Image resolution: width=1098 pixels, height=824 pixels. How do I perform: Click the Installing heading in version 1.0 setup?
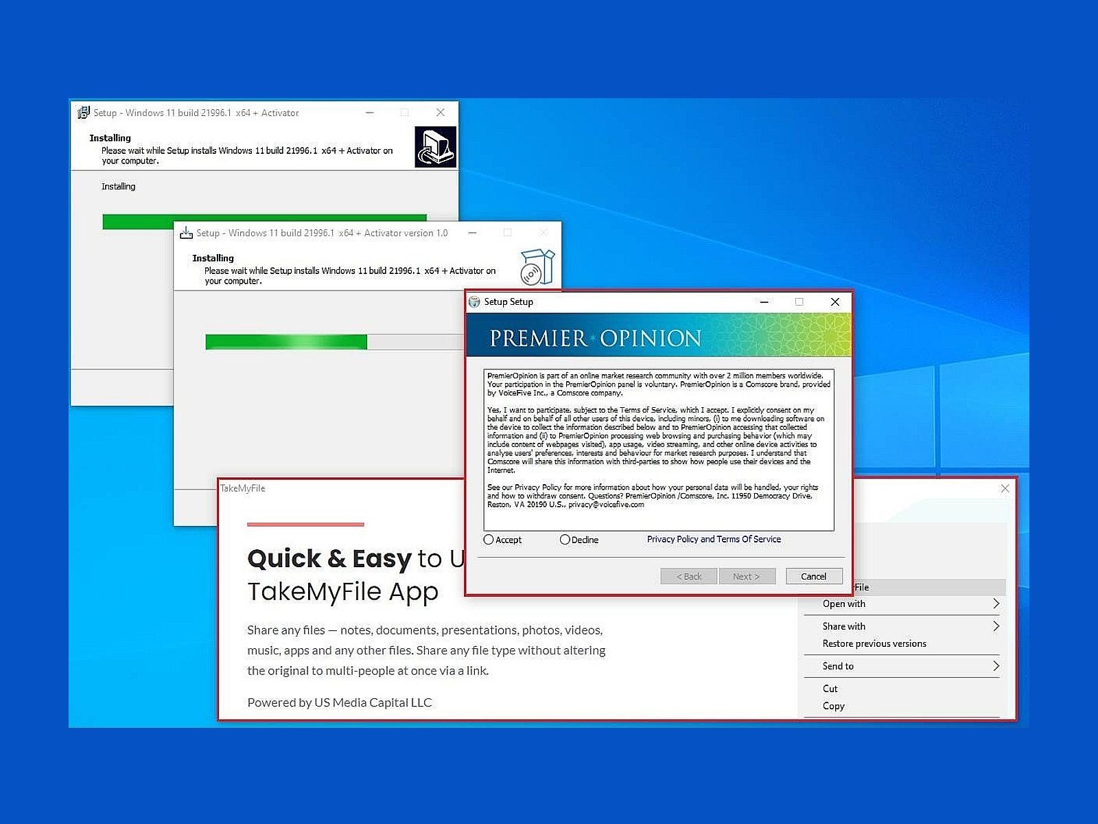pyautogui.click(x=213, y=258)
